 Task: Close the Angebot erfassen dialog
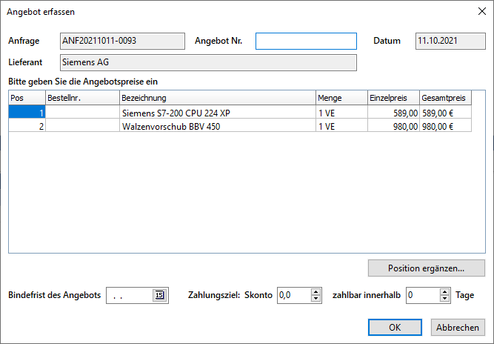[x=481, y=11]
